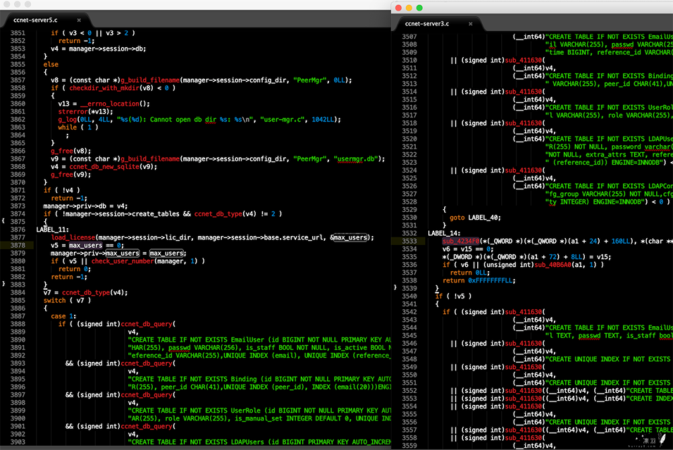
Task: Click "v6 = v15 == 0;" on line 3534
Action: 468,250
